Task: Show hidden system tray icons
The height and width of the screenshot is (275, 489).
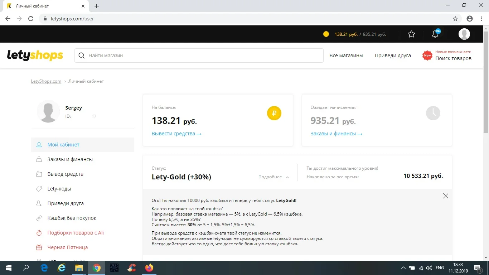Action: tap(403, 268)
